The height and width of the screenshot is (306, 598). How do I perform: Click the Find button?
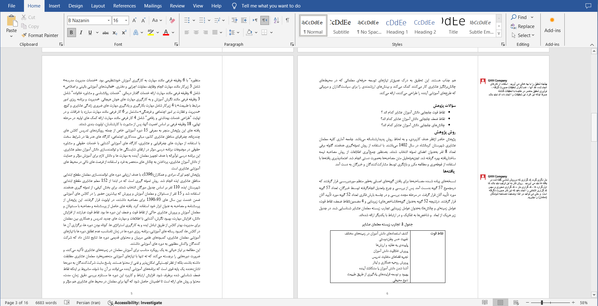(x=519, y=17)
